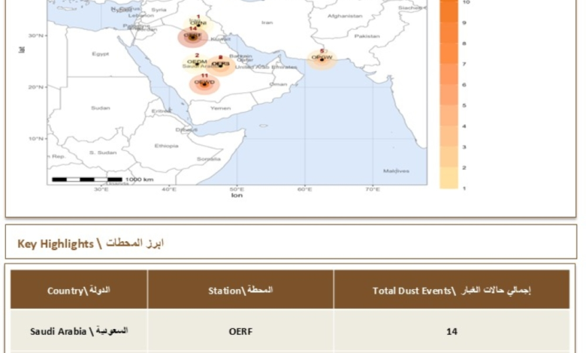Click the OERF station marker with 14 events
586x353 pixels.
tap(192, 36)
